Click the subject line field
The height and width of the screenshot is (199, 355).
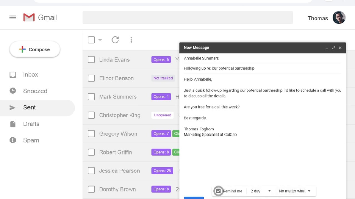(262, 68)
